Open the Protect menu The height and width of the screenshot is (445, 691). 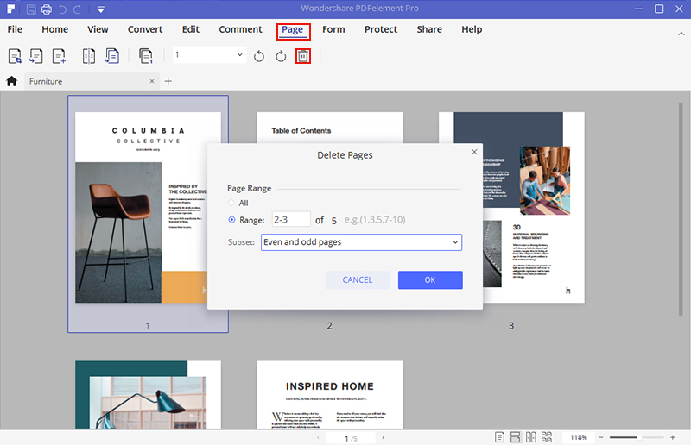(381, 29)
